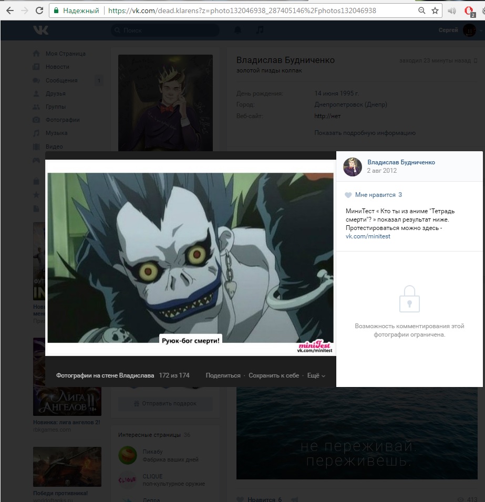
Task: Bookmark this page with the star icon
Action: pyautogui.click(x=435, y=11)
